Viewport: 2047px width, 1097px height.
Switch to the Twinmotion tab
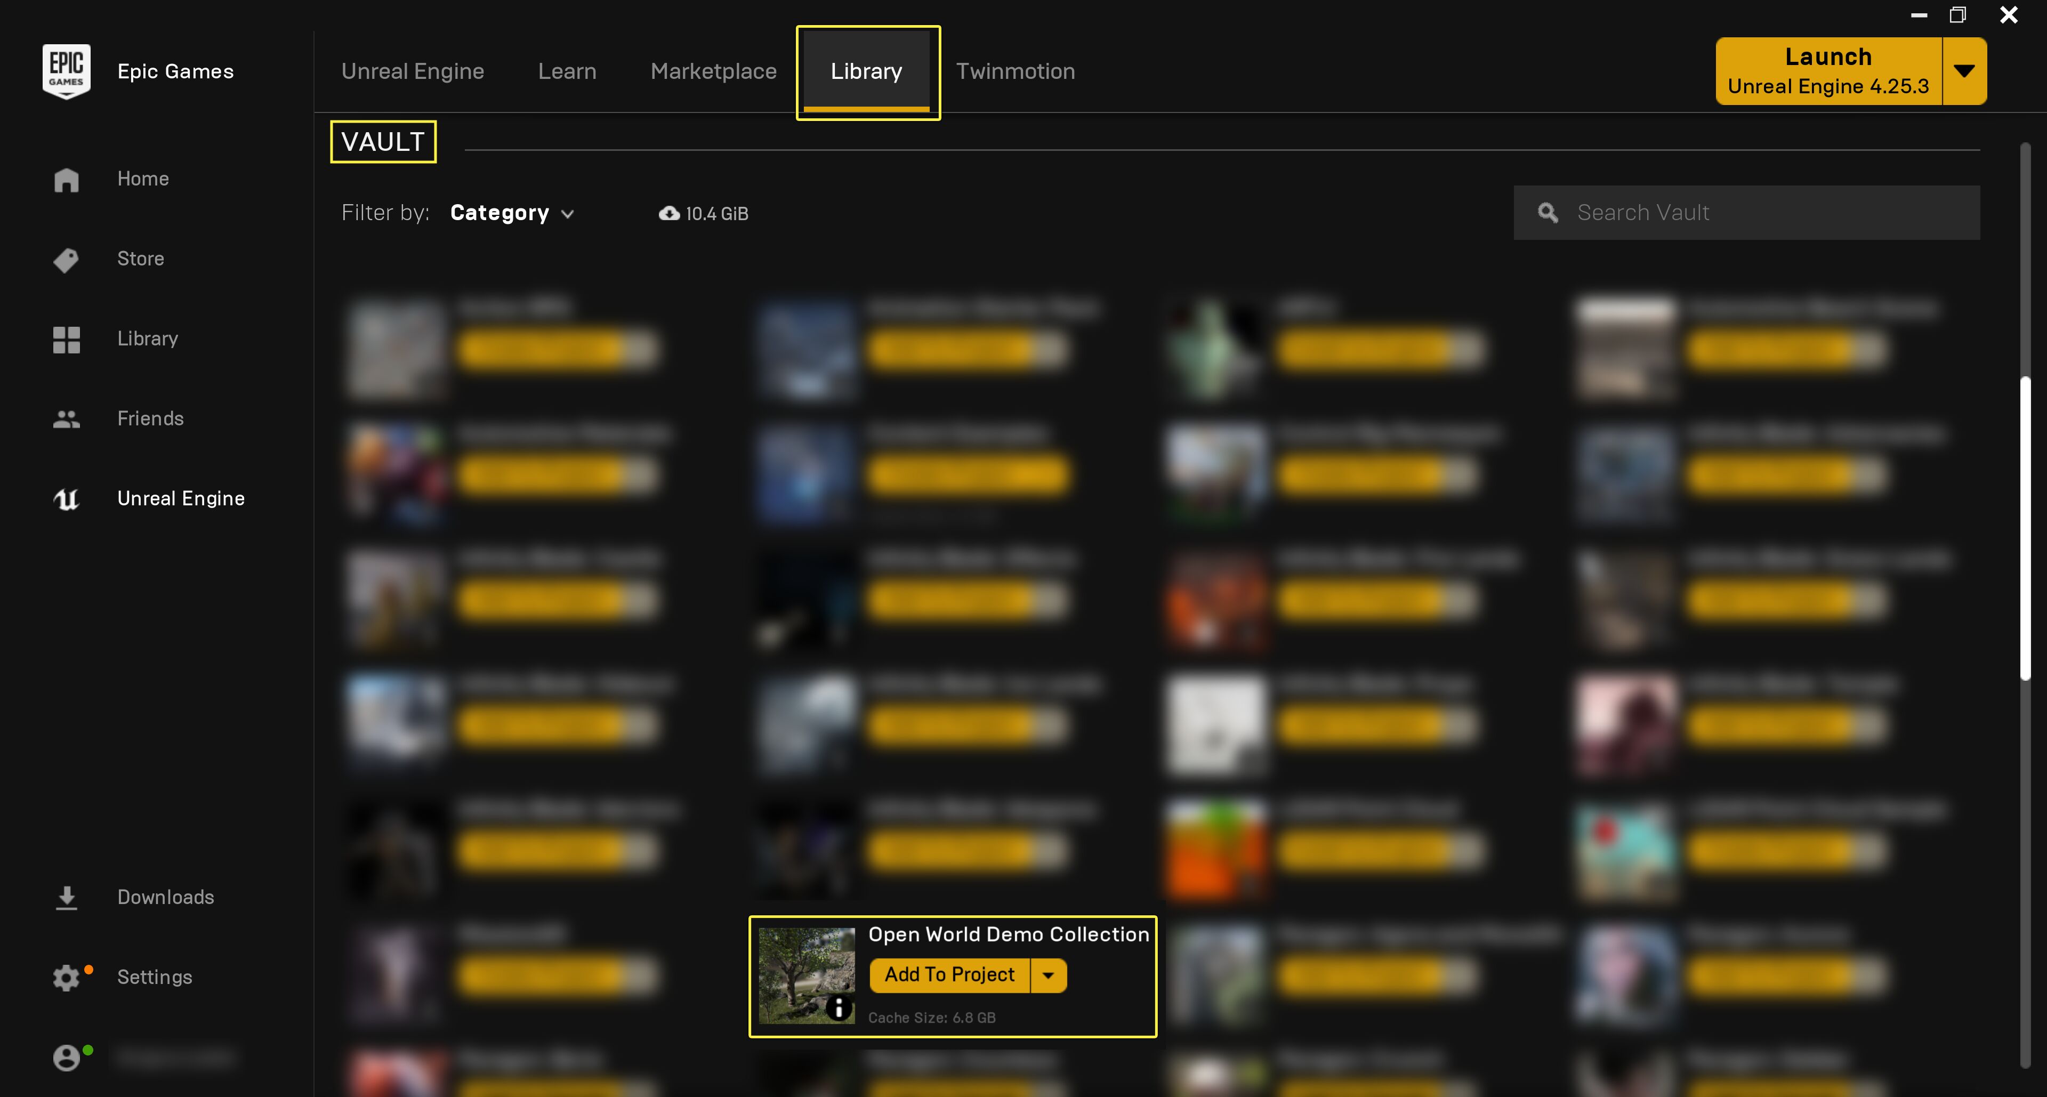[x=1015, y=71]
